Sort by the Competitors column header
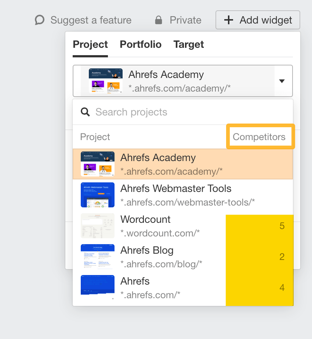The image size is (312, 339). [259, 137]
